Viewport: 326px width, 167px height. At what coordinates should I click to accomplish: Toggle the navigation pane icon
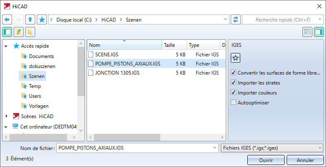click(x=7, y=31)
